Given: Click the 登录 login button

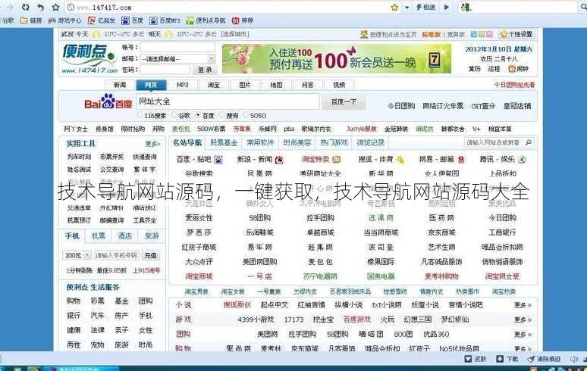Looking at the screenshot, I should coord(205,70).
